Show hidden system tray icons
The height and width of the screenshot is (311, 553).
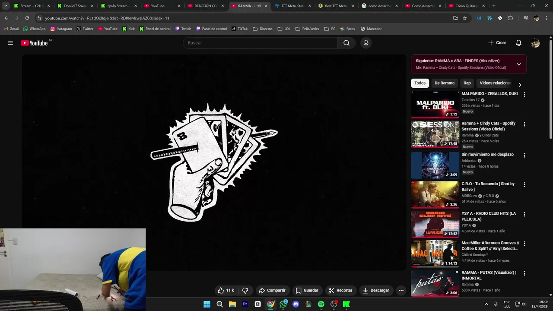(486, 304)
